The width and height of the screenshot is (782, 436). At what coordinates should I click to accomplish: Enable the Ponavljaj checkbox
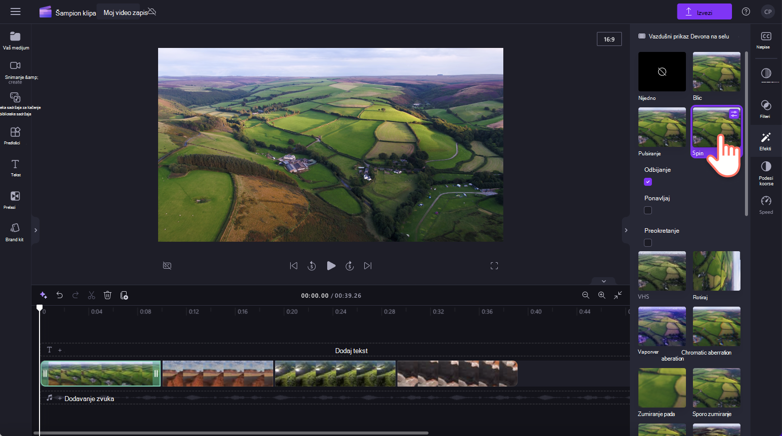(648, 210)
